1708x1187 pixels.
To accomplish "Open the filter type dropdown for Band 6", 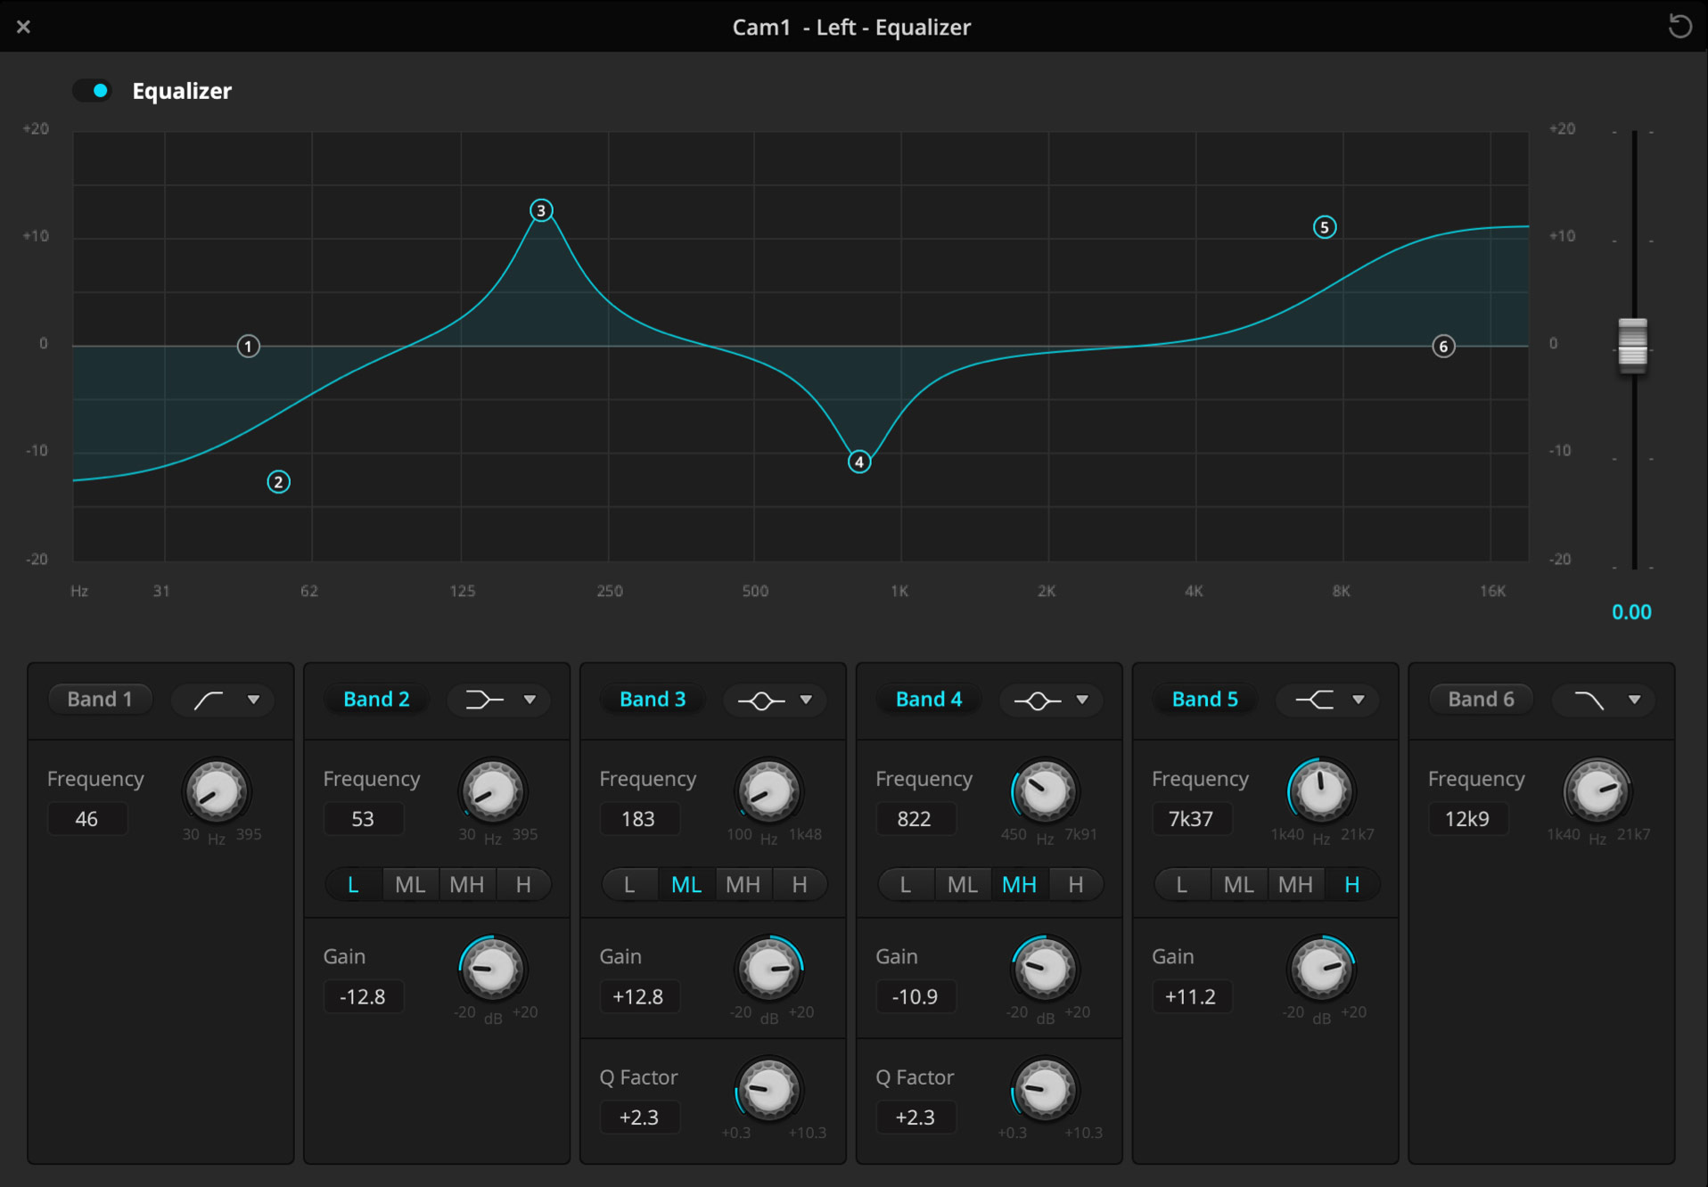I will point(1635,700).
